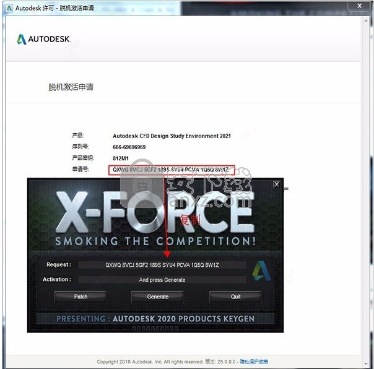Open the privacy policy link in footer
The image size is (374, 369).
pos(254,362)
